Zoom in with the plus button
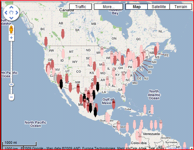This screenshot has width=194, height=150. coord(11,38)
